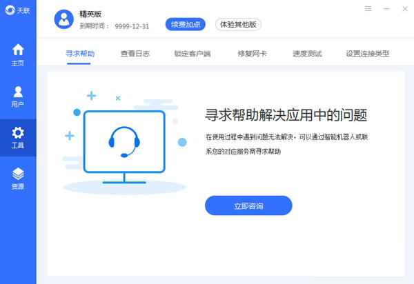
Task: Click the 体验其他版 button
Action: pos(238,24)
